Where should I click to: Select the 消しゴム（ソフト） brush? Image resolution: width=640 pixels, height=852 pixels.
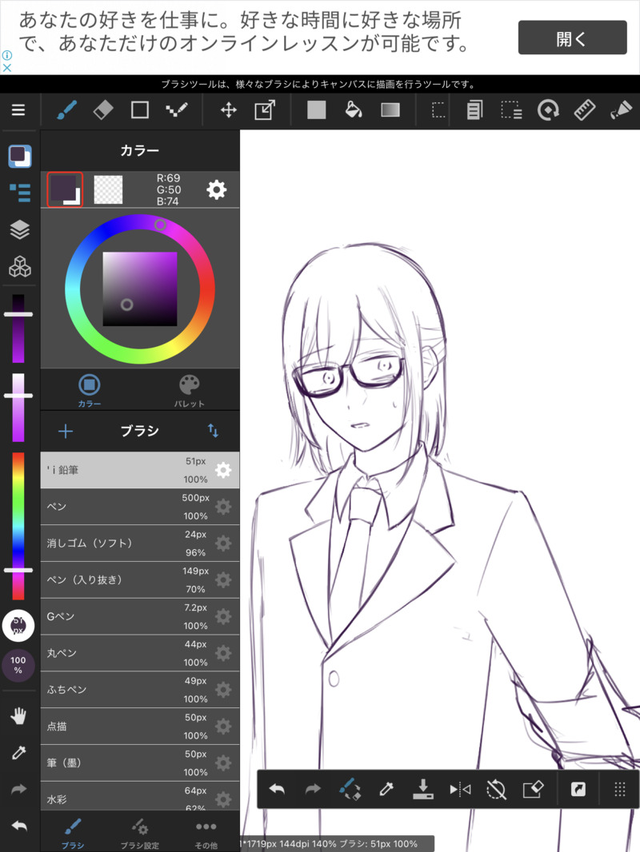[140, 543]
